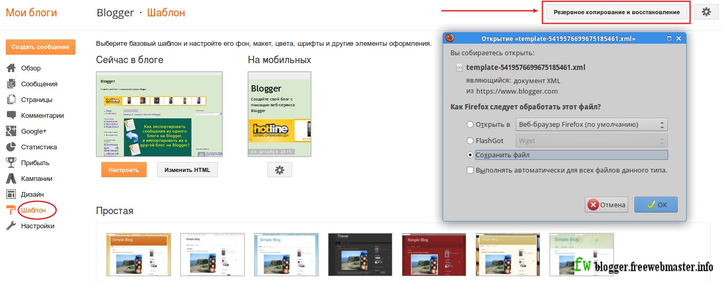Select dark Travel template thumbnail
The height and width of the screenshot is (283, 722).
(x=360, y=255)
